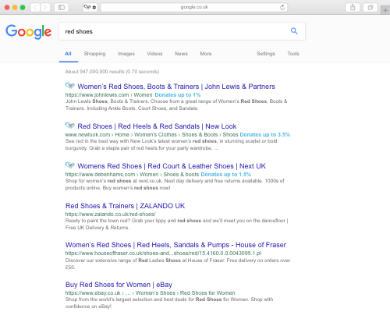The width and height of the screenshot is (390, 312).
Task: Click the Zalando 'paint the town red' snippet
Action: click(177, 224)
